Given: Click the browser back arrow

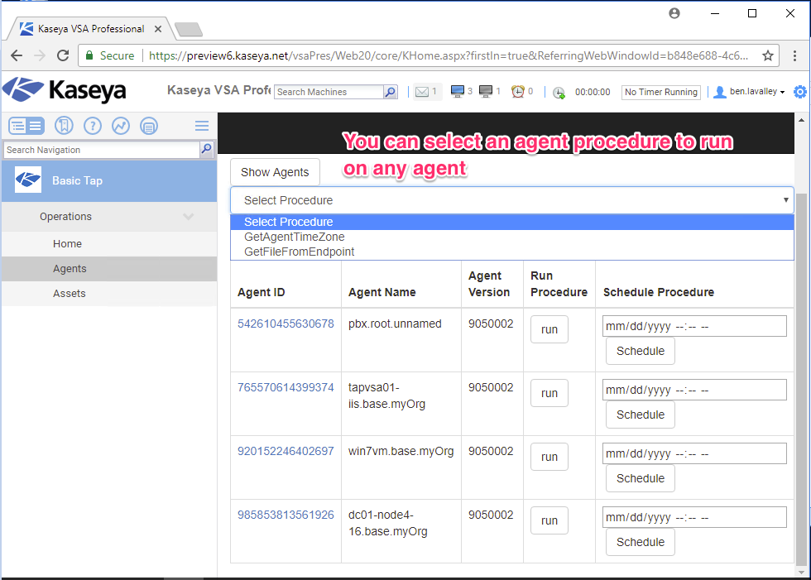Looking at the screenshot, I should 17,55.
